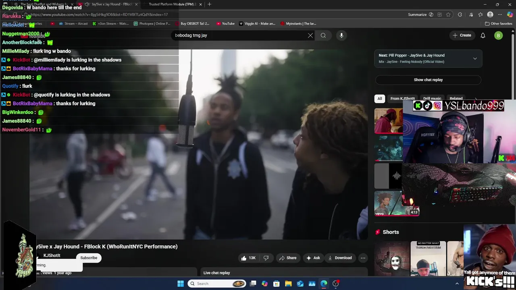Open Viggle AI bookmark
The height and width of the screenshot is (290, 516).
click(x=257, y=24)
